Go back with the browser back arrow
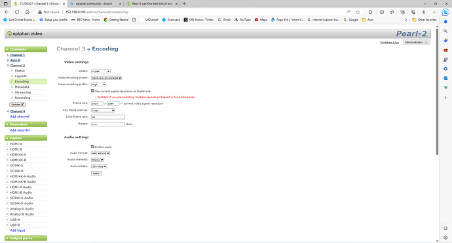This screenshot has height=243, width=452. pos(7,12)
